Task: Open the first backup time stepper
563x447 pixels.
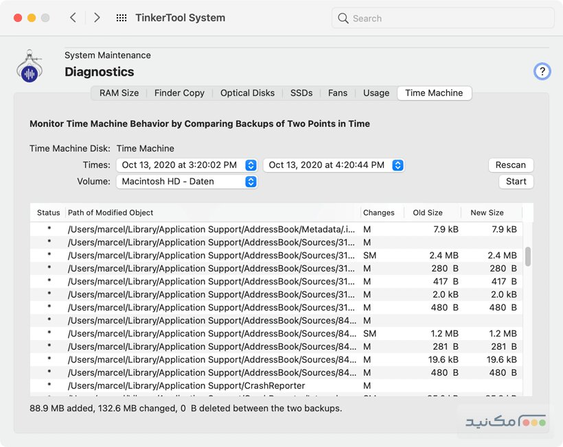Action: [250, 165]
